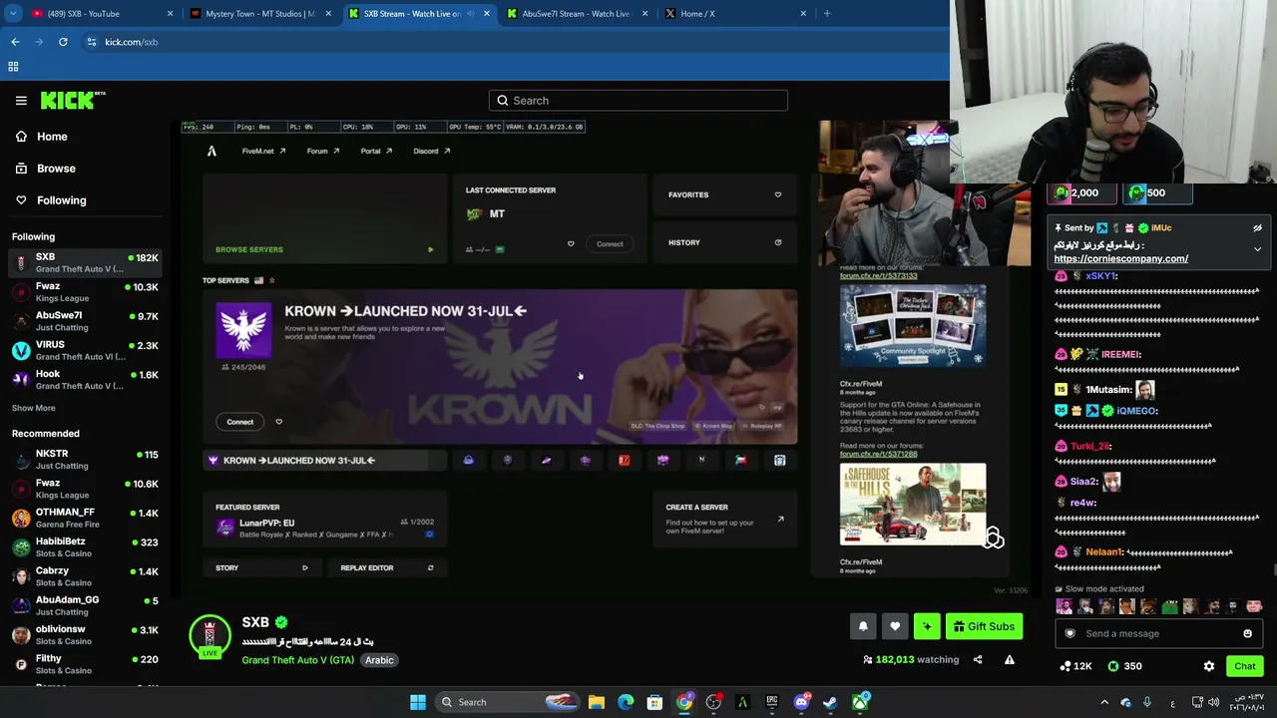The image size is (1277, 718).
Task: Click the Send a message chat field
Action: [x=1156, y=633]
